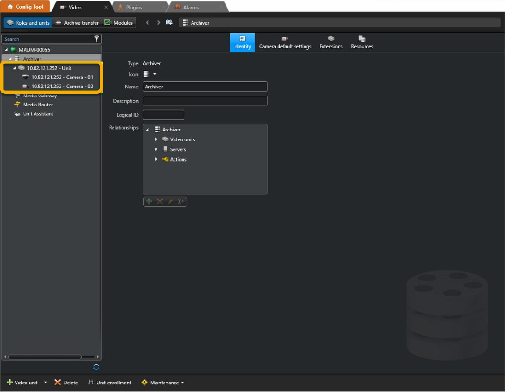Image resolution: width=505 pixels, height=392 pixels.
Task: Open the Modules panel
Action: (x=119, y=22)
